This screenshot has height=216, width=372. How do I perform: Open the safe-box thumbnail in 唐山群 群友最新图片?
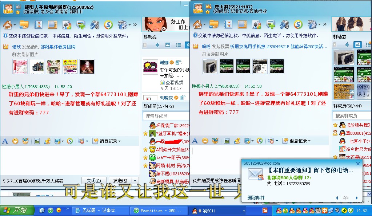[x=210, y=66]
